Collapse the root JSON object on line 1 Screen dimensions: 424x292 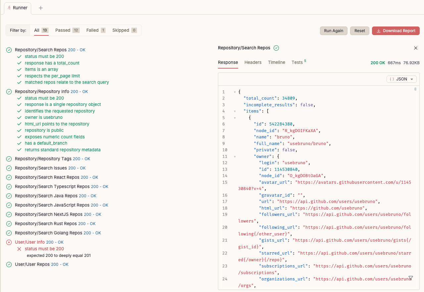click(x=235, y=92)
